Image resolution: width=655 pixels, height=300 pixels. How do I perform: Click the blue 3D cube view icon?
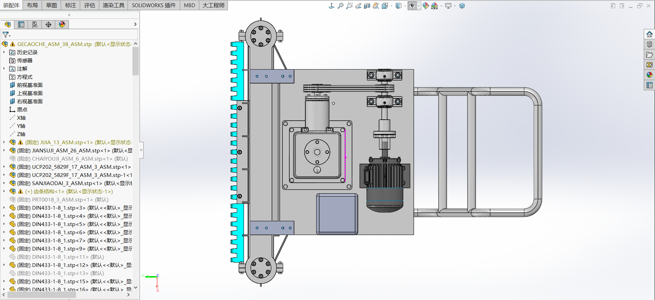pos(462,6)
